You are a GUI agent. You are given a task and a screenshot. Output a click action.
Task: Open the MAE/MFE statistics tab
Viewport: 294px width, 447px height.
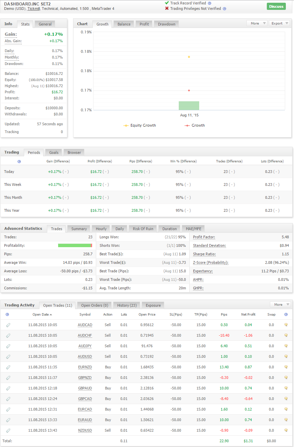point(193,229)
